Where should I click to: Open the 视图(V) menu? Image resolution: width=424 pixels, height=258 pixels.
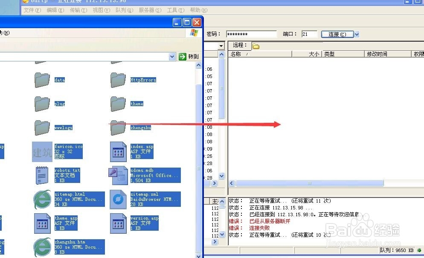[x=102, y=10]
